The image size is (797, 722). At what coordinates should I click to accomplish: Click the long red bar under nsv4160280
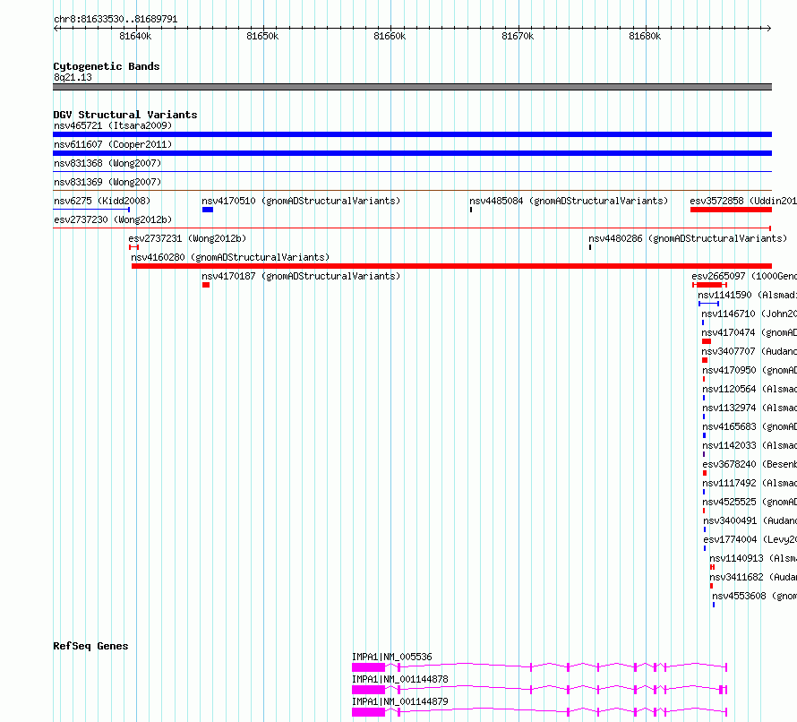coord(451,266)
